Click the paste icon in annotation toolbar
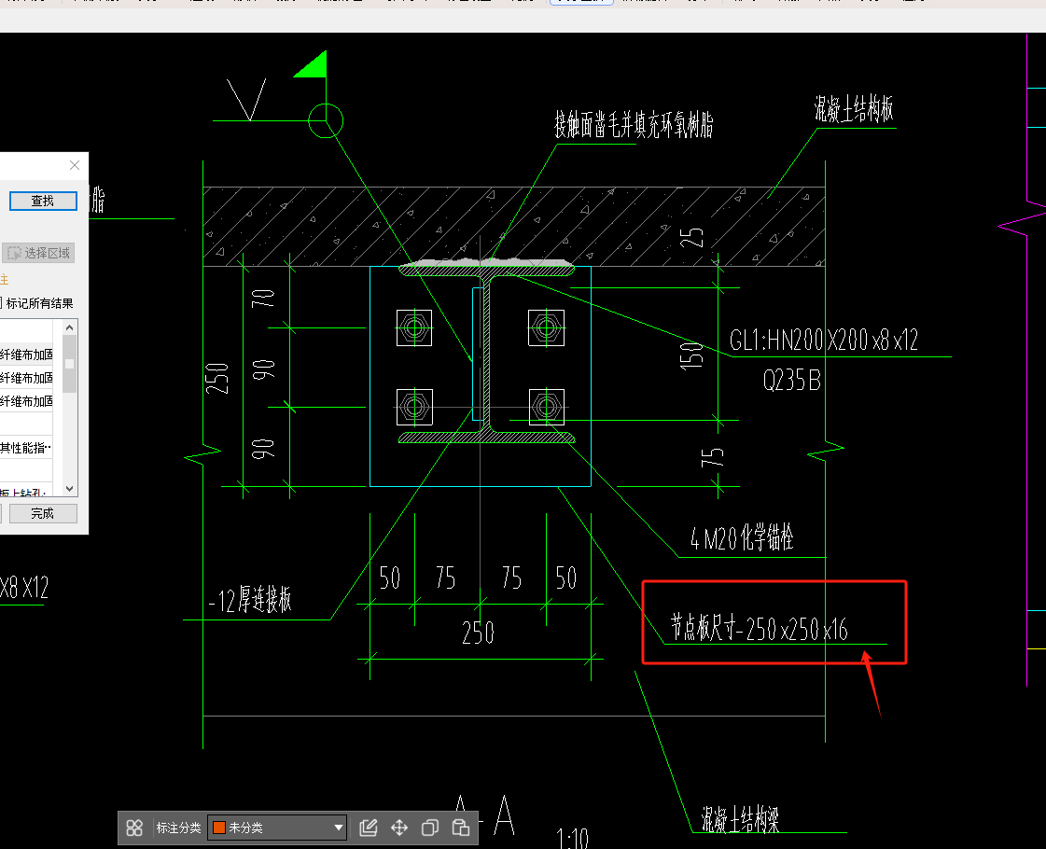Image resolution: width=1046 pixels, height=849 pixels. pyautogui.click(x=461, y=828)
